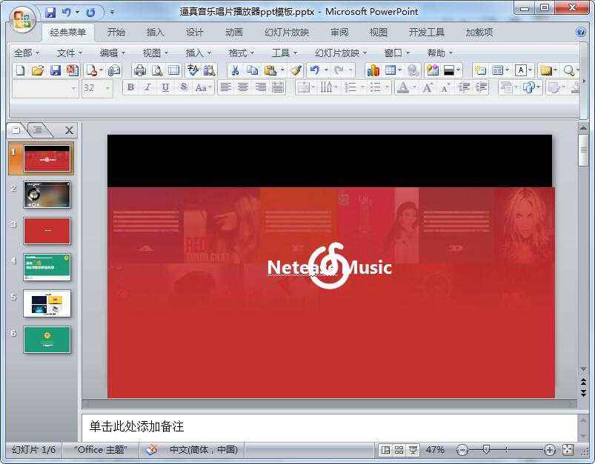Toggle justify alignment
The height and width of the screenshot is (464, 595).
[278, 88]
